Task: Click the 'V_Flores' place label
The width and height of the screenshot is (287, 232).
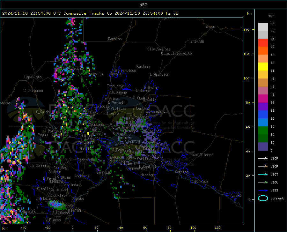Action: (53, 220)
